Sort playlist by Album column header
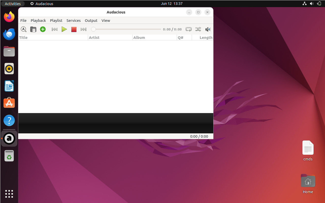Image resolution: width=325 pixels, height=203 pixels. (x=155, y=38)
